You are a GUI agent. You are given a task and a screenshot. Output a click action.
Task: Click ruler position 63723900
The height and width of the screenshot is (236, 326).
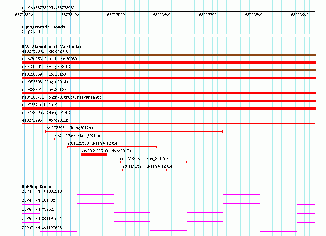coord(300,15)
